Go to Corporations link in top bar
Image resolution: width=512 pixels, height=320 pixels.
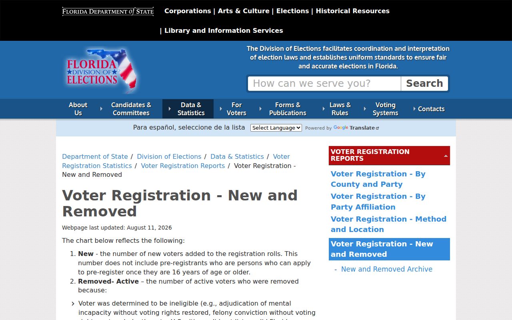pos(188,11)
